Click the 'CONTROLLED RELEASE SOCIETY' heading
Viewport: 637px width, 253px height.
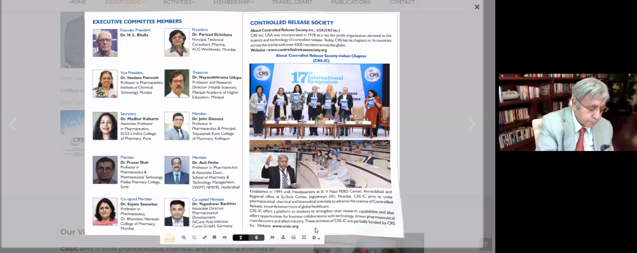pos(292,22)
